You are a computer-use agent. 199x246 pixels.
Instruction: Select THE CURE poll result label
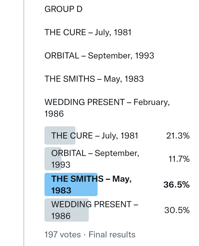(x=95, y=136)
